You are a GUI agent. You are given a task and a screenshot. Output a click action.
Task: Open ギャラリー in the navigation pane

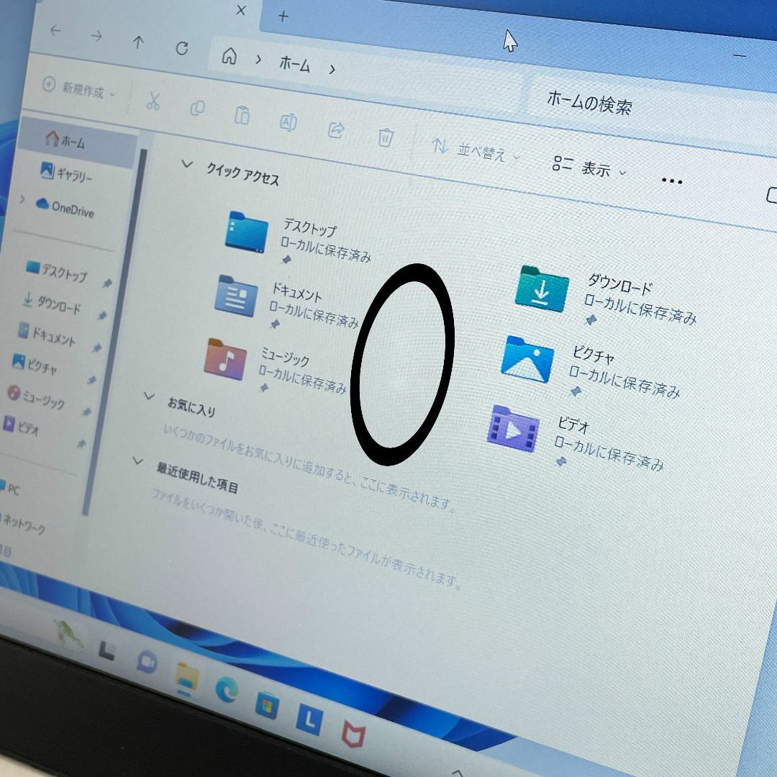(x=66, y=173)
